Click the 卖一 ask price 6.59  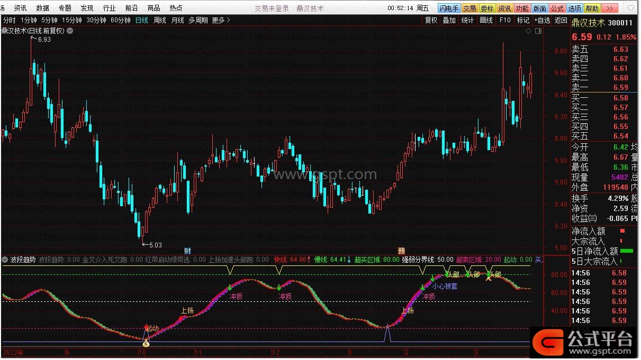coord(620,87)
